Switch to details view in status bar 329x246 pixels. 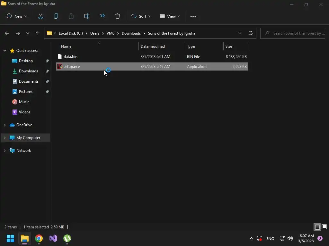click(x=317, y=227)
